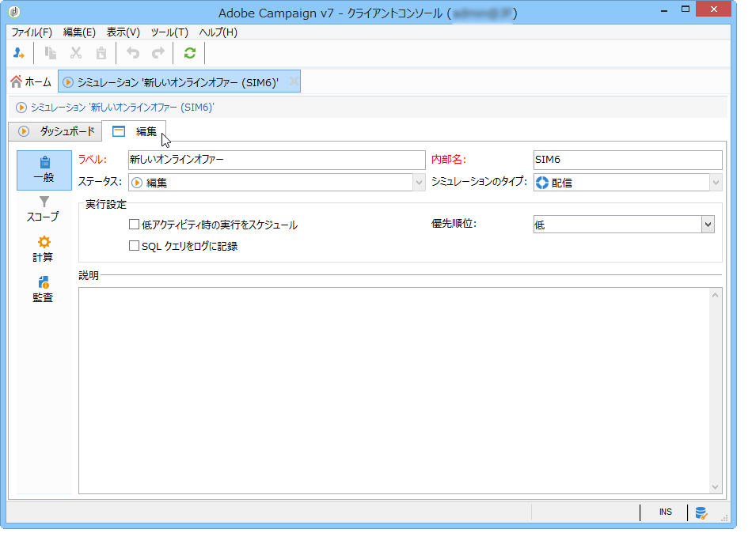Click the breadcrumb link シミュレーション '新しいオンラインオファー (SIM6)'
This screenshot has width=752, height=548.
click(122, 108)
